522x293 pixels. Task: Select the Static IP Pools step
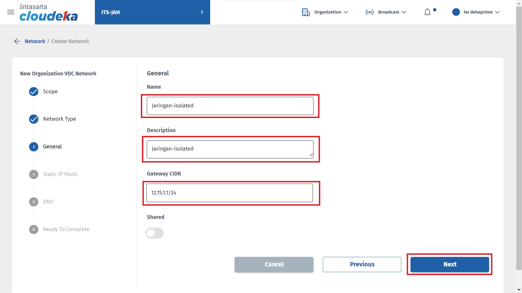coord(60,174)
